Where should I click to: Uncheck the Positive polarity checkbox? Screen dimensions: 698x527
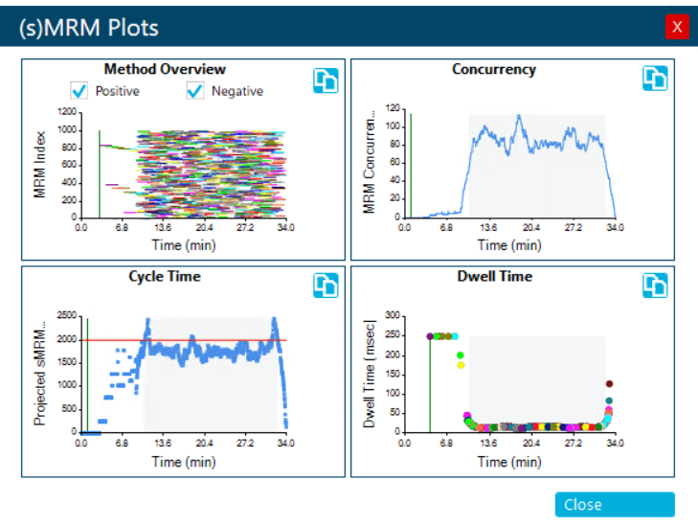(x=80, y=91)
